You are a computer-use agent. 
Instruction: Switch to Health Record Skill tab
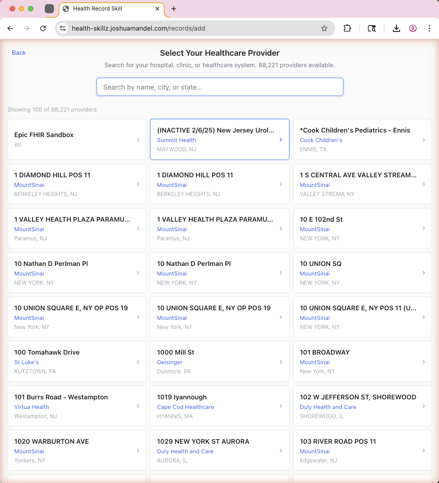[111, 9]
